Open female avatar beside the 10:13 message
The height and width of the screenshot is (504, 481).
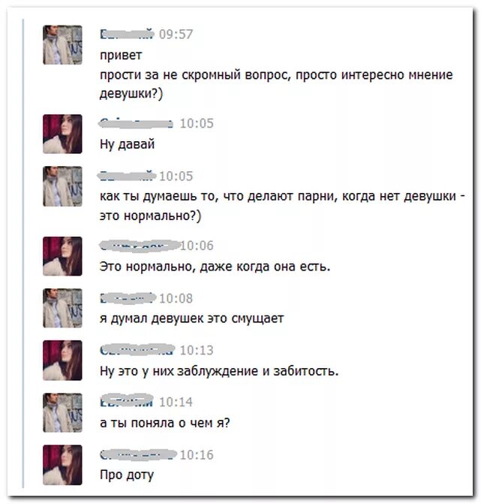[62, 360]
